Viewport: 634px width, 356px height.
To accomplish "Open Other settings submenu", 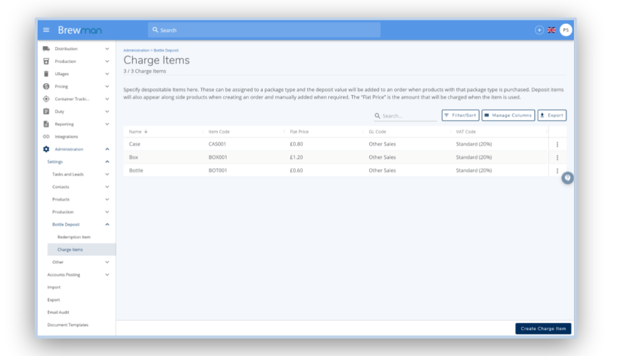I will point(58,262).
